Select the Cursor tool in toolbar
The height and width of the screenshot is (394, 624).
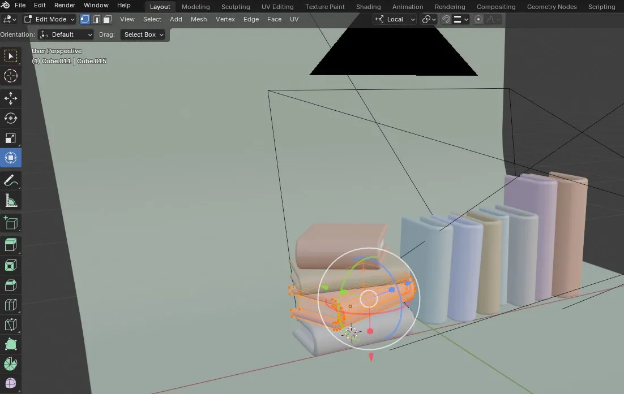click(x=11, y=76)
